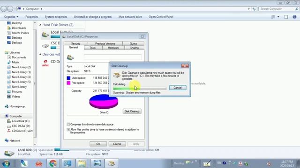
Task: Select Computer in navigation pane
Action: coord(16,116)
